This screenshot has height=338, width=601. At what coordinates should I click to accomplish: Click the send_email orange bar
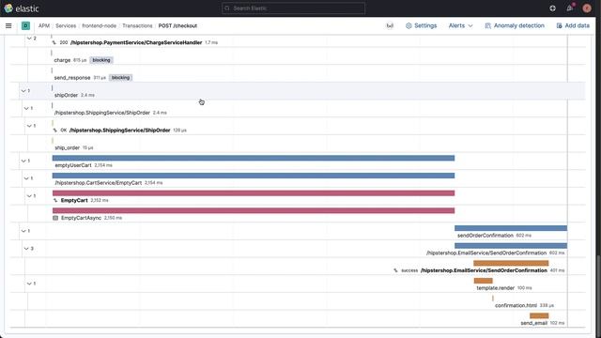(539, 315)
